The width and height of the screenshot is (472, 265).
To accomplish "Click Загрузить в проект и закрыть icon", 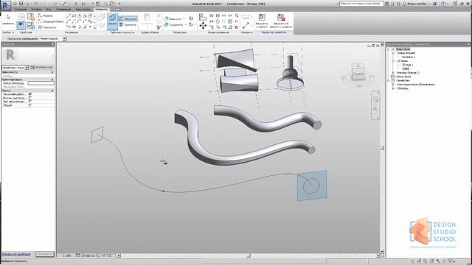I will (x=281, y=21).
